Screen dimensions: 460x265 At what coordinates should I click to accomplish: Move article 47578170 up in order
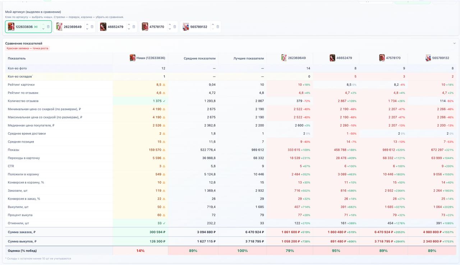170,24
